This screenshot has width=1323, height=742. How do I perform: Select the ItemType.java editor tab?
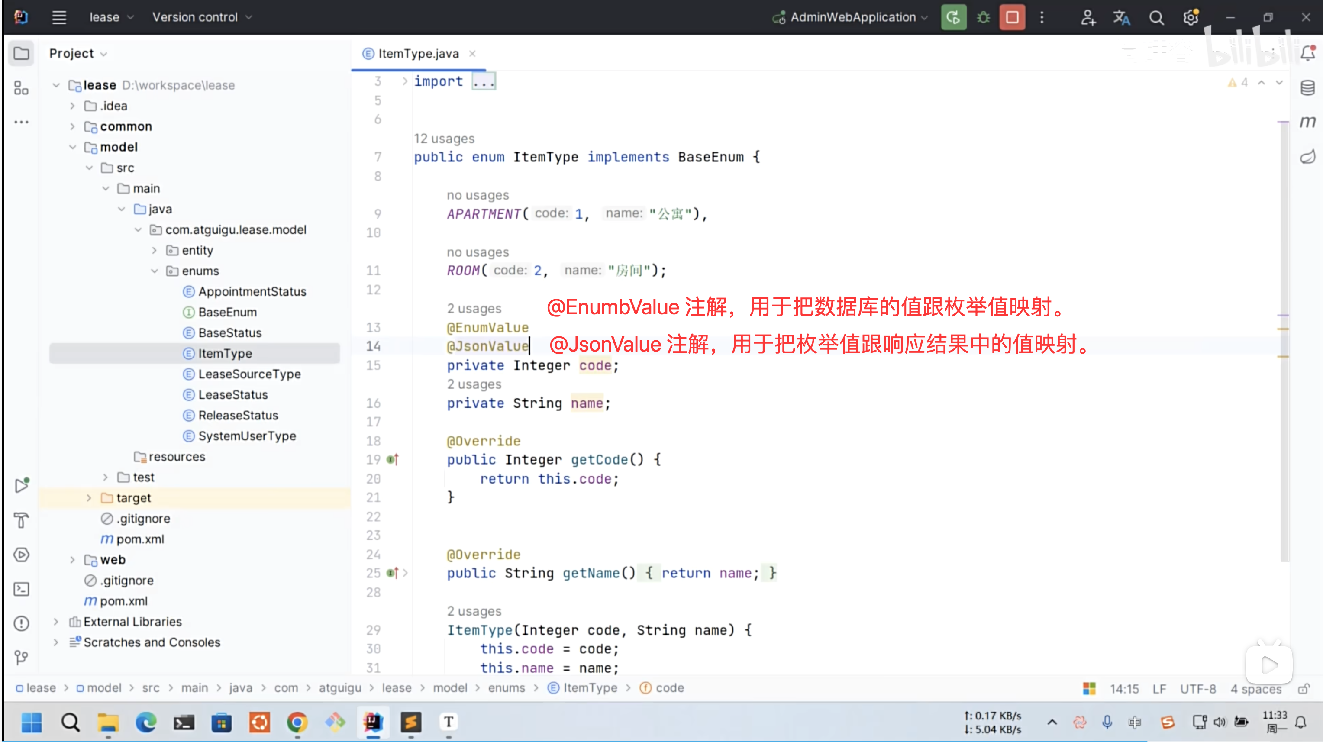[x=418, y=54]
